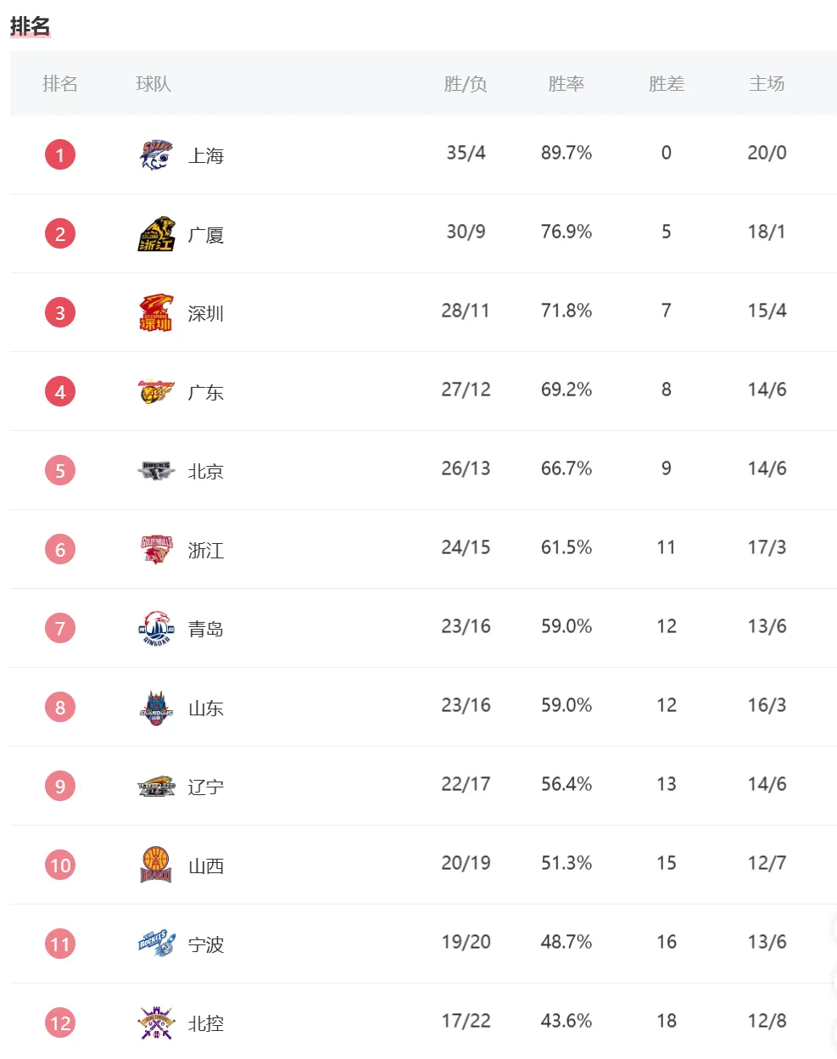Open the 辽宁 team name link
This screenshot has height=1059, width=837.
click(206, 787)
